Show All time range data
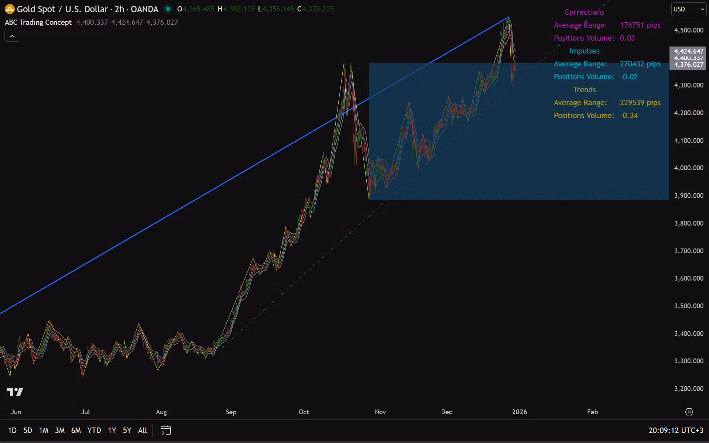The height and width of the screenshot is (443, 709). point(143,430)
